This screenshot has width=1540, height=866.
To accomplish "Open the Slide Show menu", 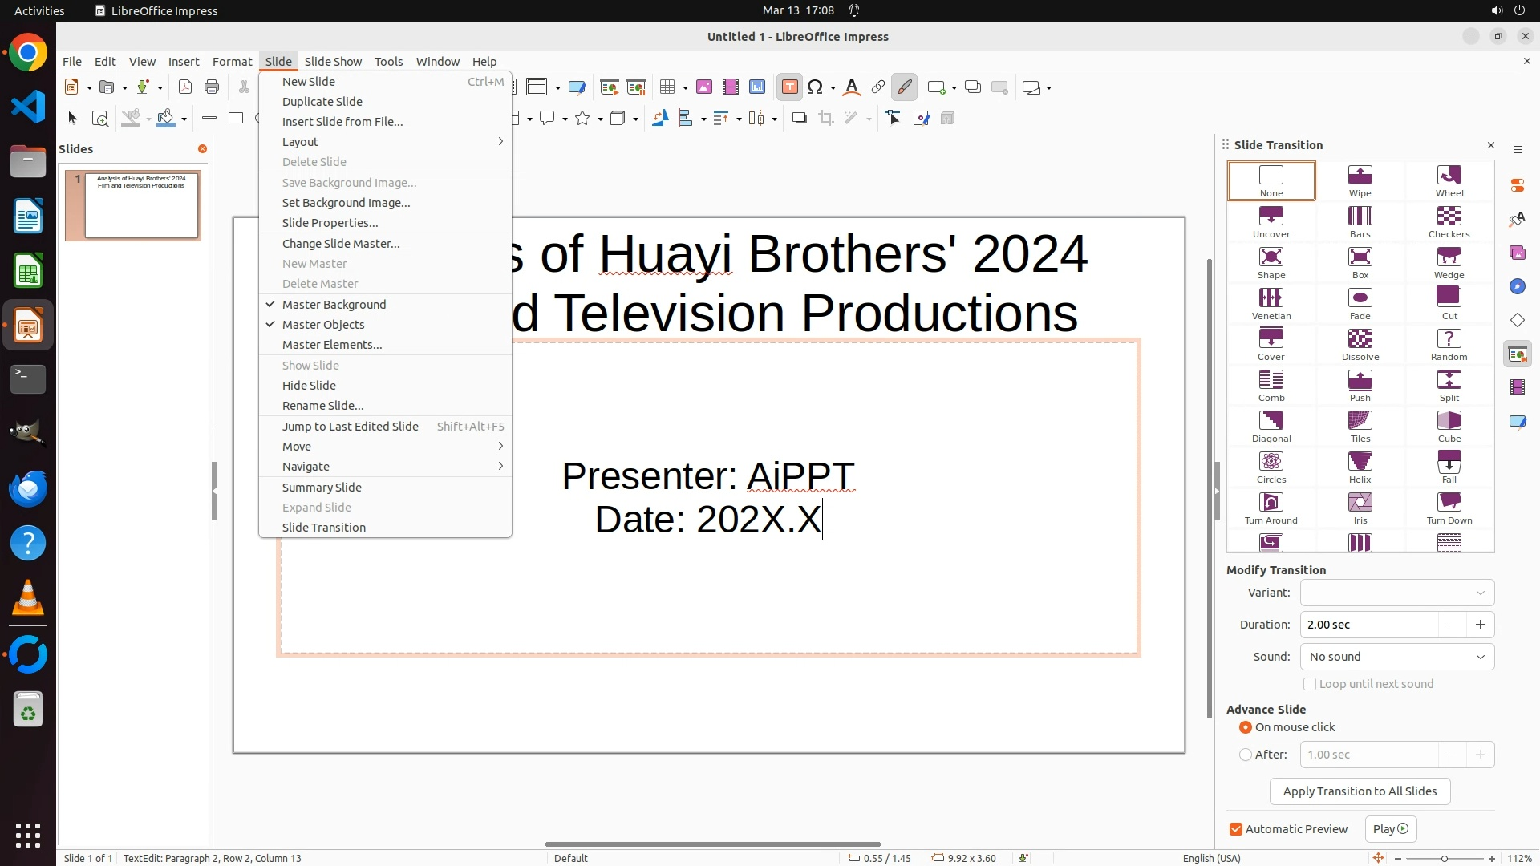I will [x=333, y=62].
